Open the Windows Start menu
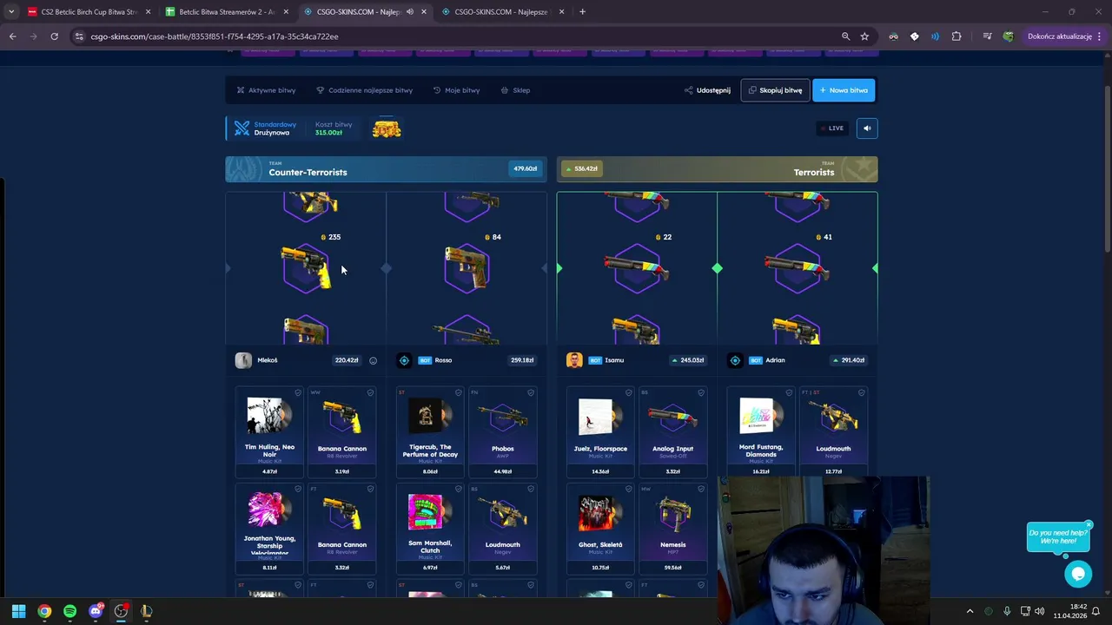Image resolution: width=1112 pixels, height=625 pixels. pyautogui.click(x=18, y=611)
